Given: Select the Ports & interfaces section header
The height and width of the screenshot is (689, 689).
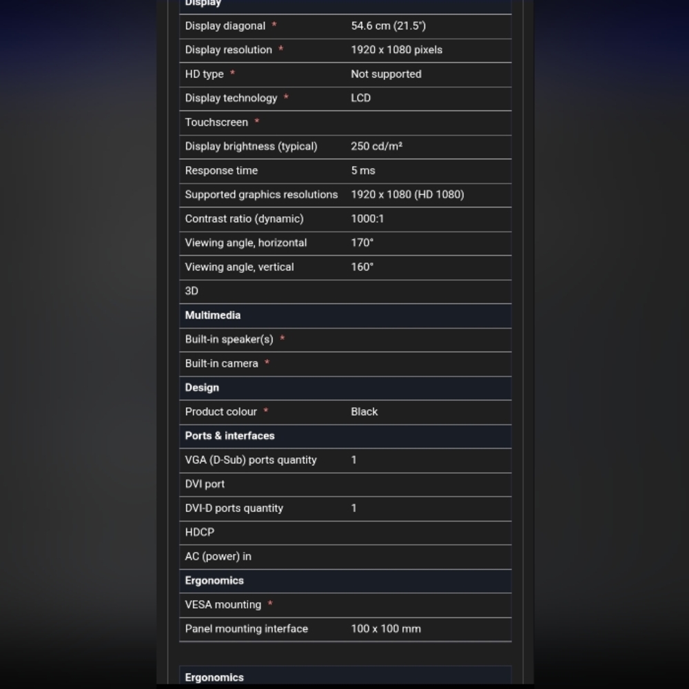Looking at the screenshot, I should [345, 436].
